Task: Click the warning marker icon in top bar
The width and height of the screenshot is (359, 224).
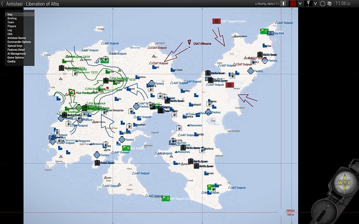Action: [x=308, y=4]
